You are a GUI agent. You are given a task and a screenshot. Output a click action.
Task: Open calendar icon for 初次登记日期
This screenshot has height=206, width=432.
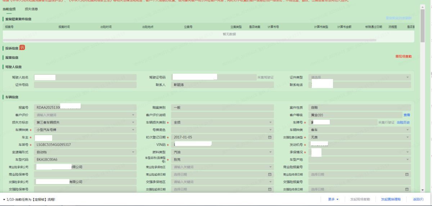pos(270,137)
